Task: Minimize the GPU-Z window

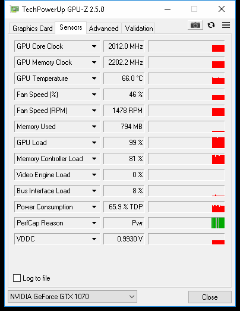Action: coord(168,9)
